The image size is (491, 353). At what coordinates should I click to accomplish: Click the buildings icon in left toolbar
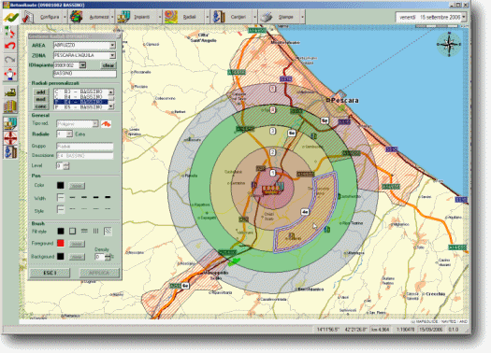pos(10,106)
